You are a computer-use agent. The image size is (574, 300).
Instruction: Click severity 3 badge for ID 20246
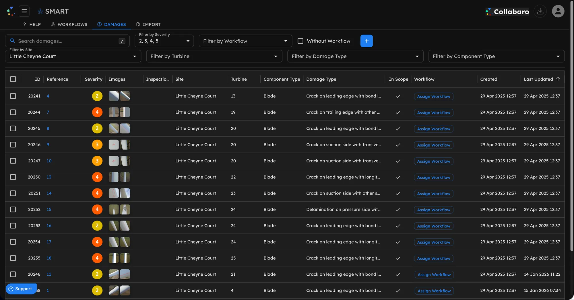pyautogui.click(x=97, y=145)
